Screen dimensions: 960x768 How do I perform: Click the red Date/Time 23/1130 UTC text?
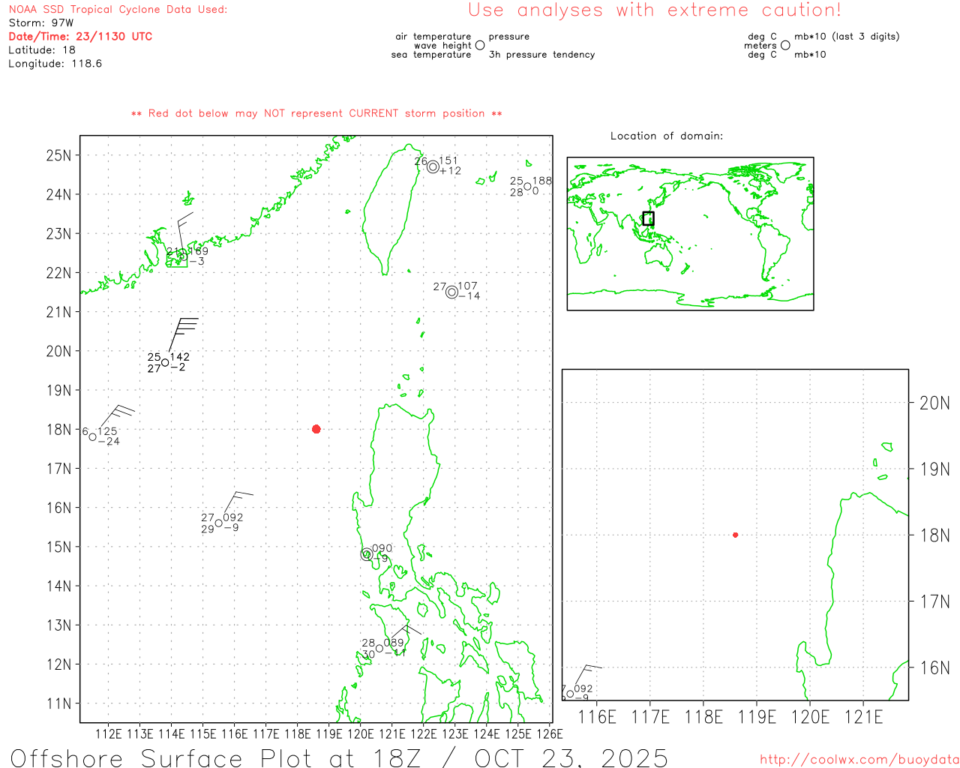tap(80, 36)
